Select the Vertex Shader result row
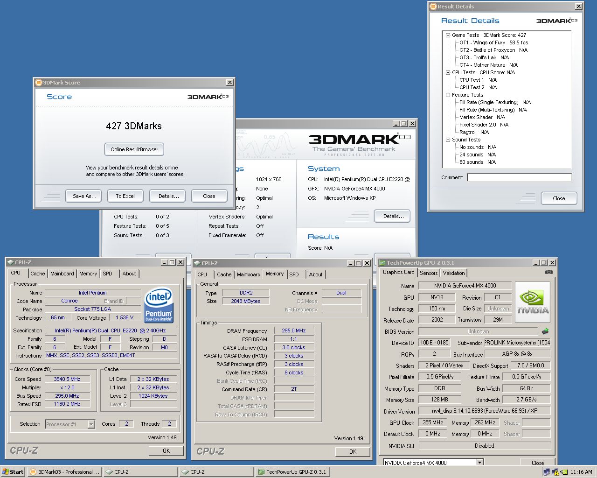Image resolution: width=597 pixels, height=478 pixels. click(x=482, y=117)
